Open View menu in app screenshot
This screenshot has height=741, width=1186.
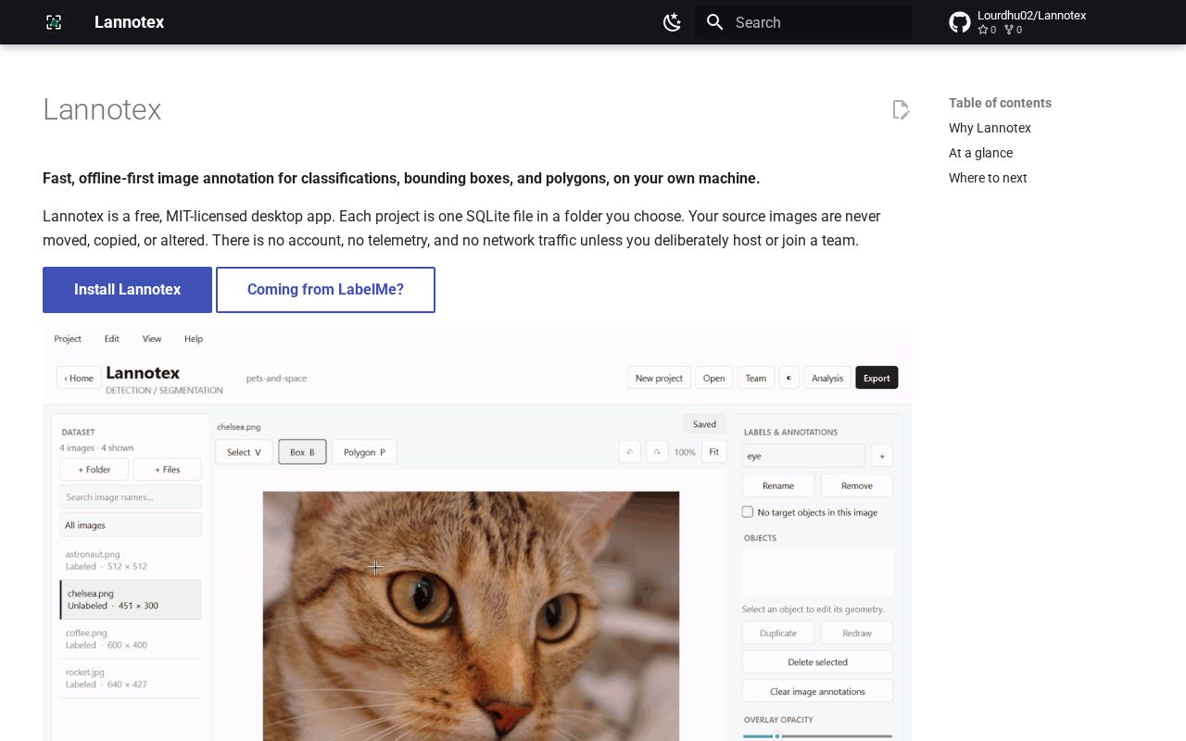point(152,339)
